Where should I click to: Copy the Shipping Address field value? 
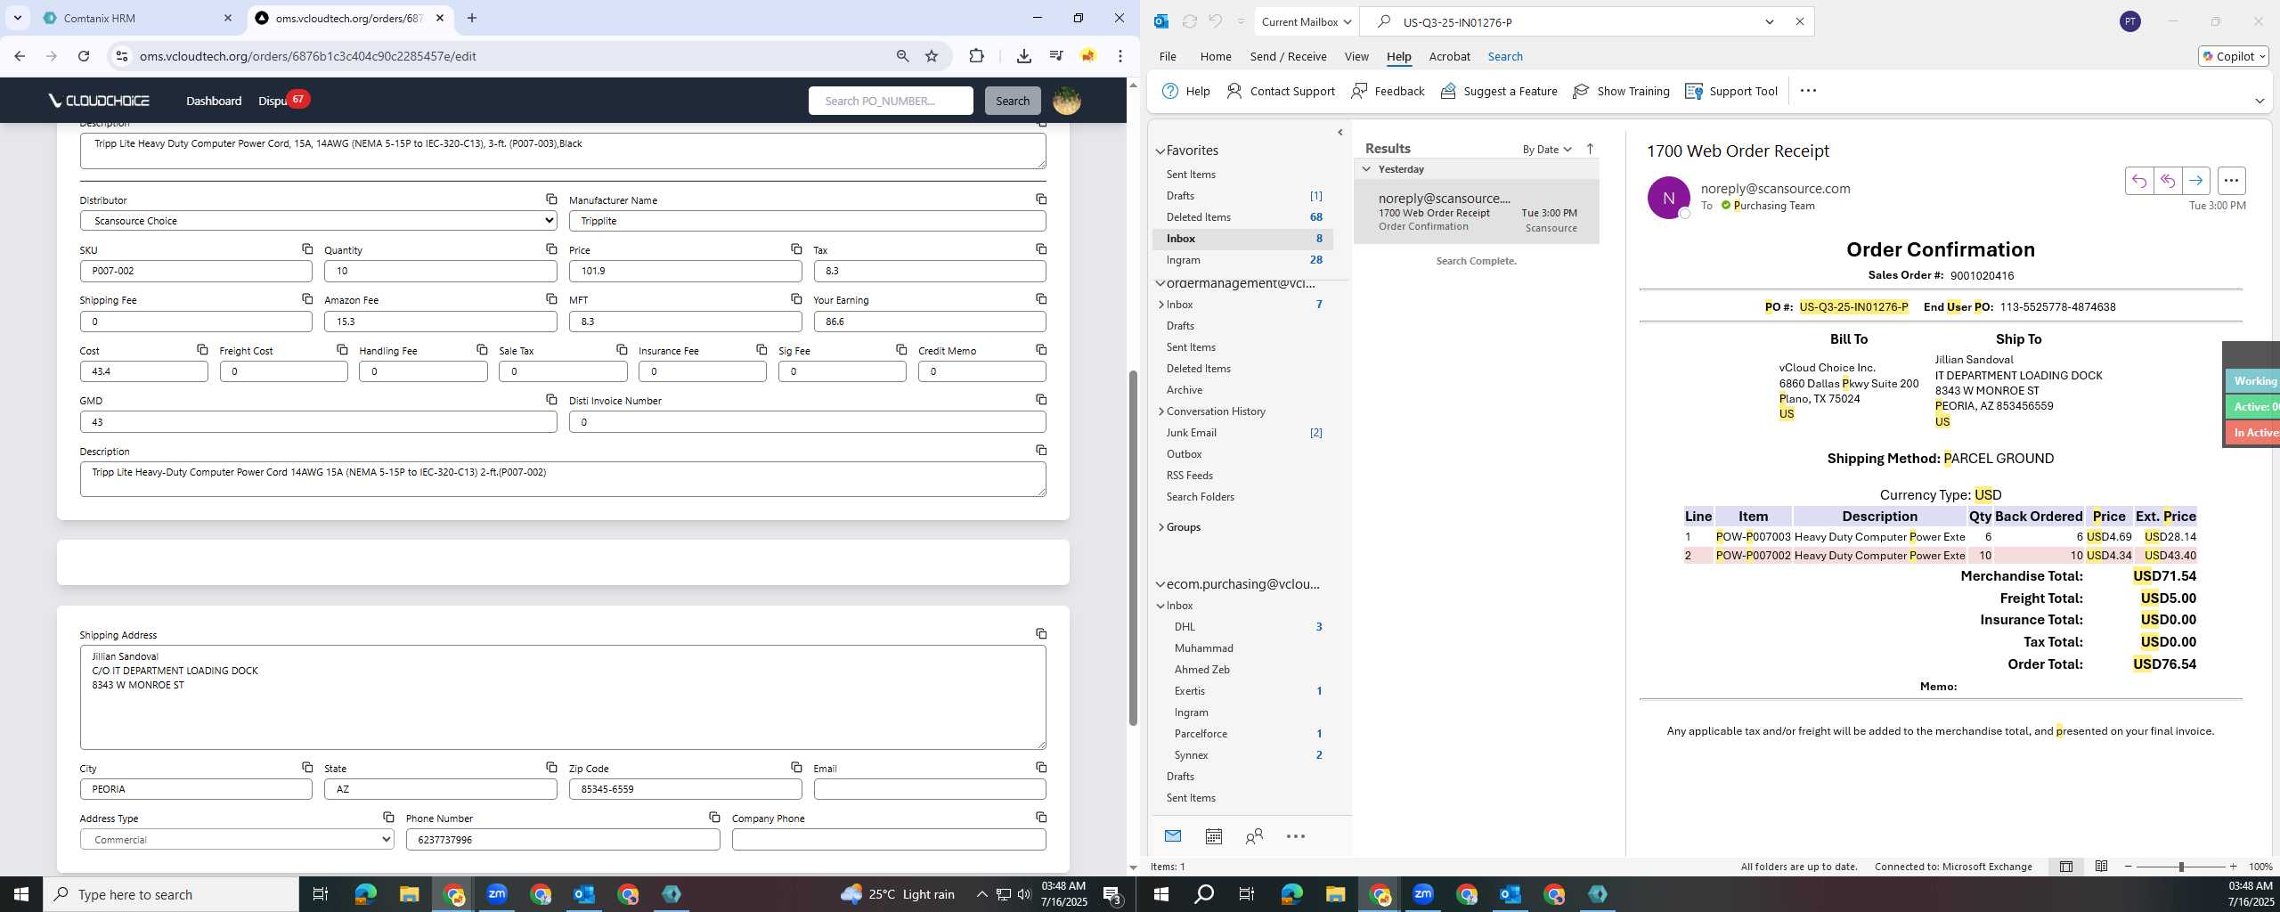pyautogui.click(x=1041, y=634)
